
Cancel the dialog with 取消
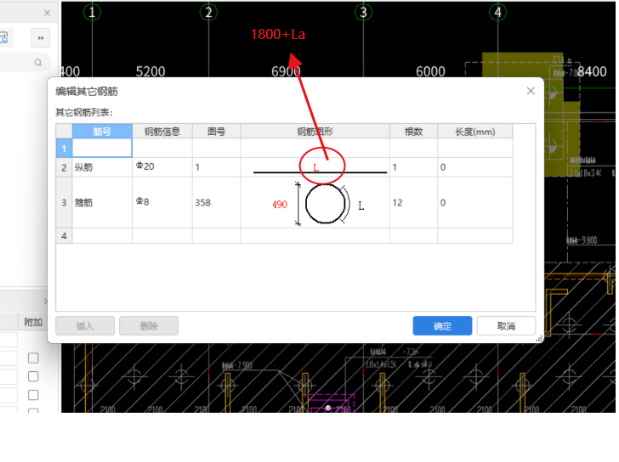click(x=506, y=325)
